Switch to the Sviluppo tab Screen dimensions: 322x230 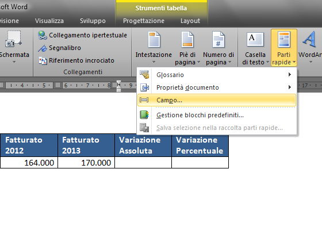93,21
